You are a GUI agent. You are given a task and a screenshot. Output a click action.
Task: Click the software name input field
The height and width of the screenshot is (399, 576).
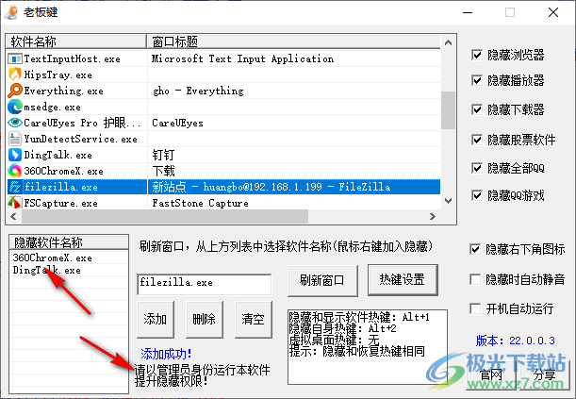click(205, 284)
